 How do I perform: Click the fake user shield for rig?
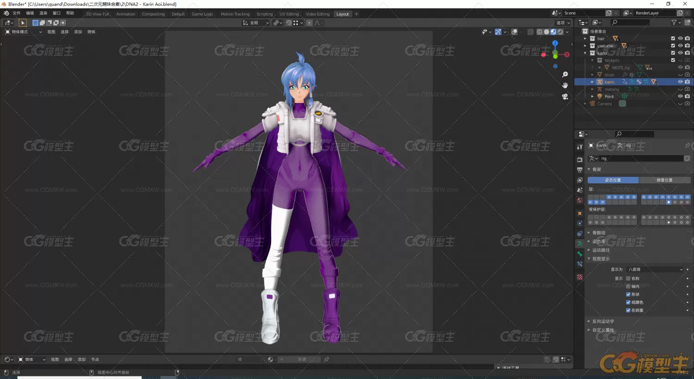687,158
